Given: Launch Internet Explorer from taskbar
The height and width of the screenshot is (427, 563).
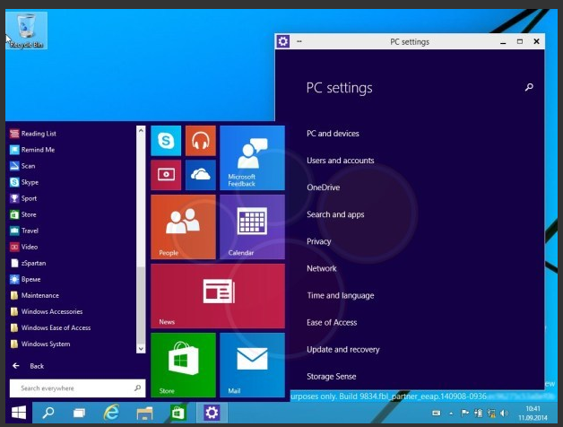Looking at the screenshot, I should 111,413.
